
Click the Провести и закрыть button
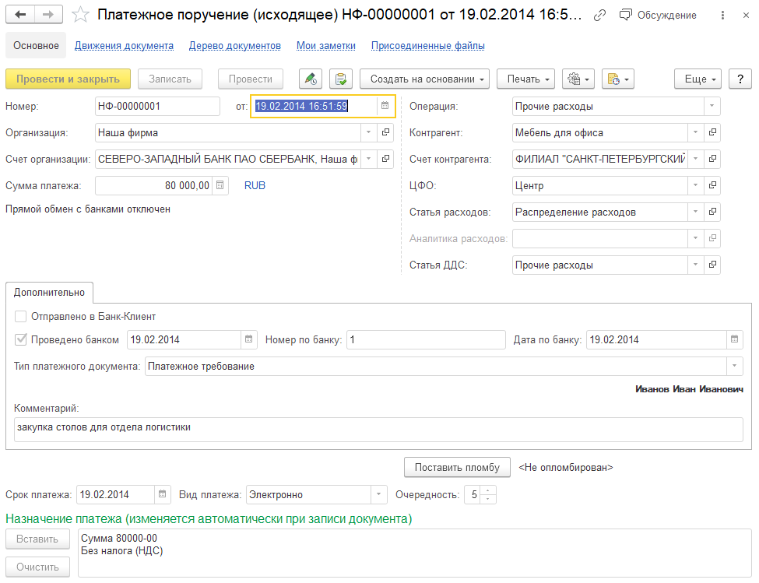pyautogui.click(x=68, y=79)
